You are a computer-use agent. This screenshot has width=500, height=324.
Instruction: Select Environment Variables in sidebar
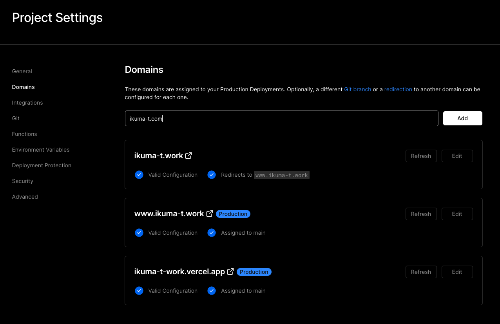point(41,150)
